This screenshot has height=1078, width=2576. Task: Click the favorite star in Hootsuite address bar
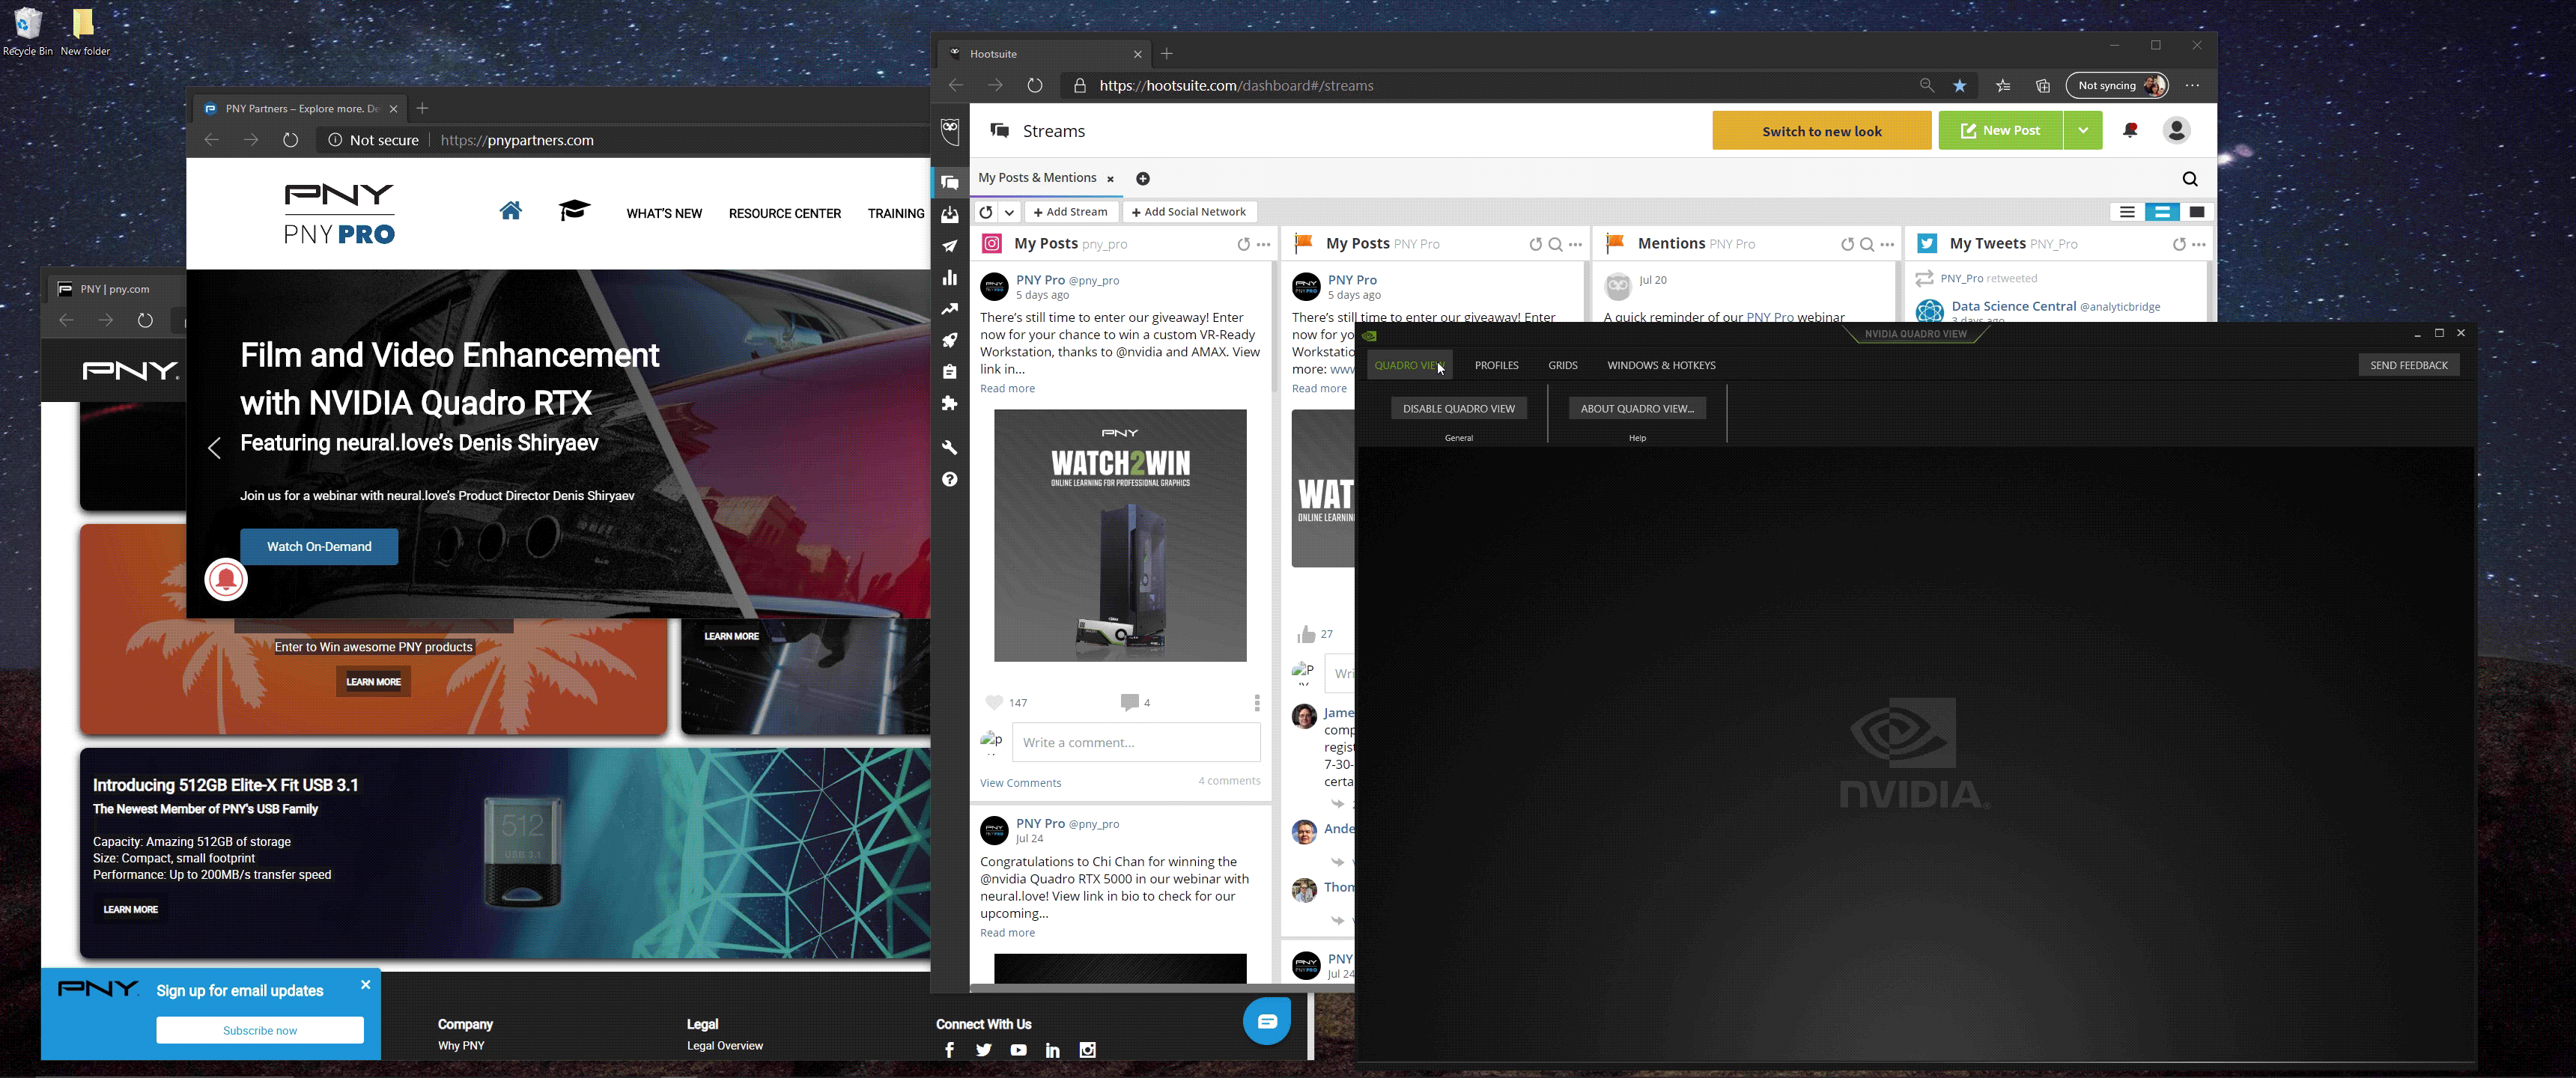1960,86
